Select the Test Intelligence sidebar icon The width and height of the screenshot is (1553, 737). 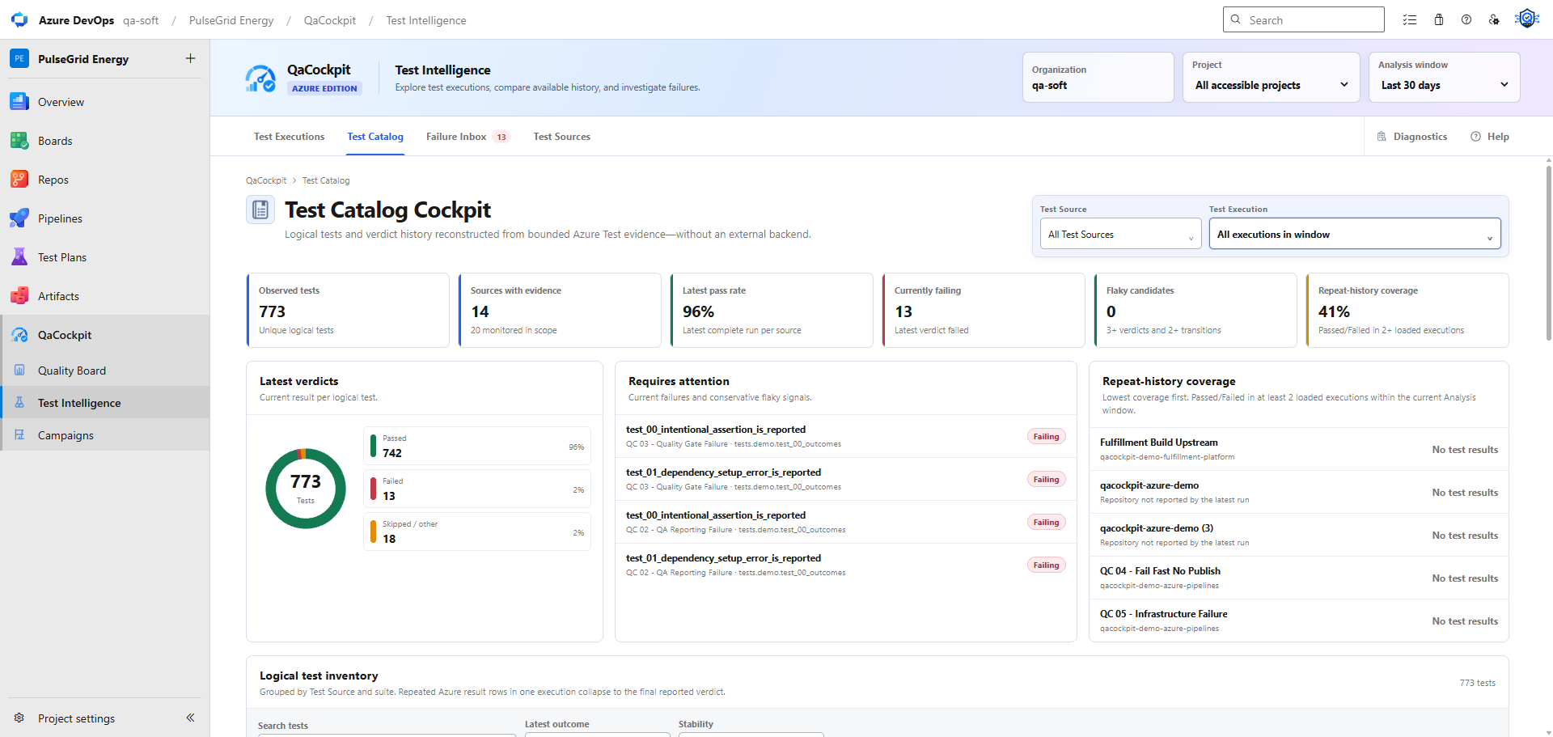[19, 403]
